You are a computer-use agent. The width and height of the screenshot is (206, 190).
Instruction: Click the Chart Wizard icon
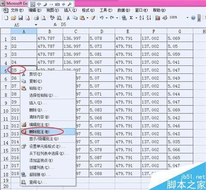(157, 18)
